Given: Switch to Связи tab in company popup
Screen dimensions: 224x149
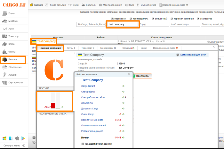Looking at the screenshot, I should click(144, 48).
